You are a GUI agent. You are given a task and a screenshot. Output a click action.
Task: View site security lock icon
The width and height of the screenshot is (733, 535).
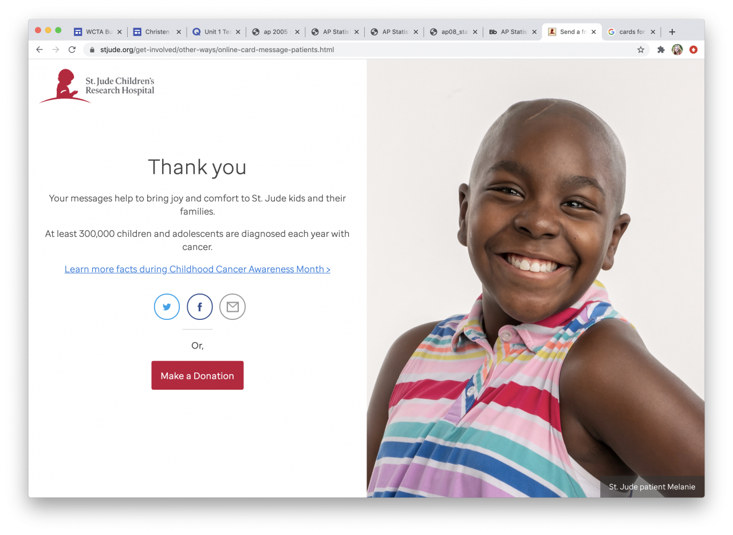tap(92, 50)
